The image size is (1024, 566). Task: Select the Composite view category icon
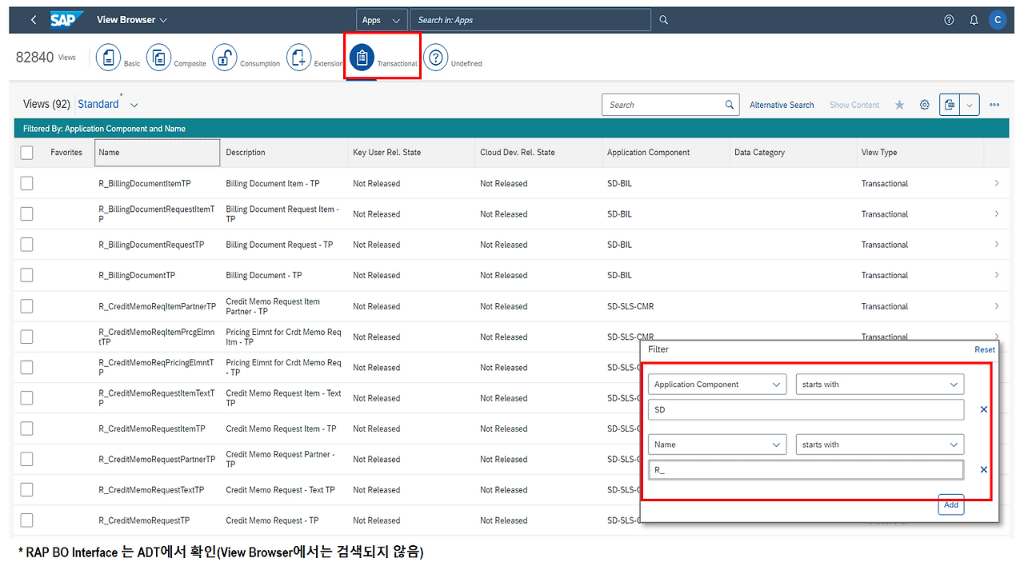pos(158,57)
